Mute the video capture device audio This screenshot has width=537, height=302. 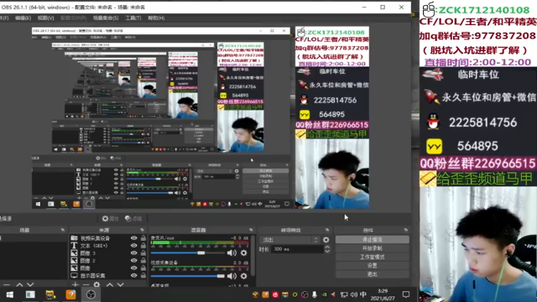tap(232, 276)
